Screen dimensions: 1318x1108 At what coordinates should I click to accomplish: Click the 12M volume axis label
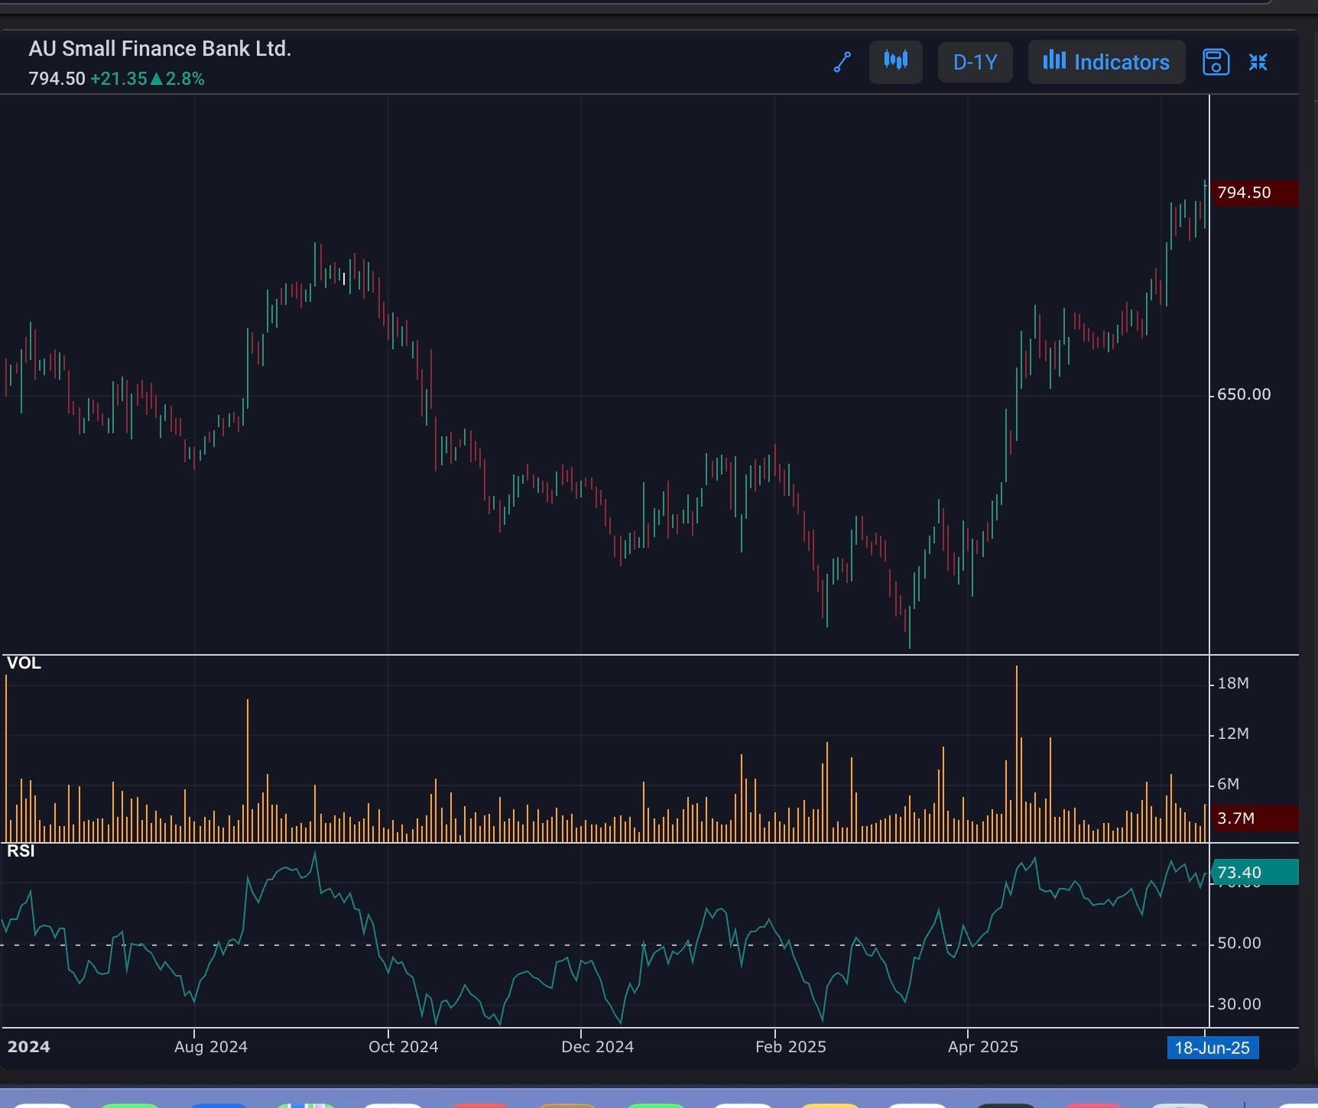(x=1233, y=734)
